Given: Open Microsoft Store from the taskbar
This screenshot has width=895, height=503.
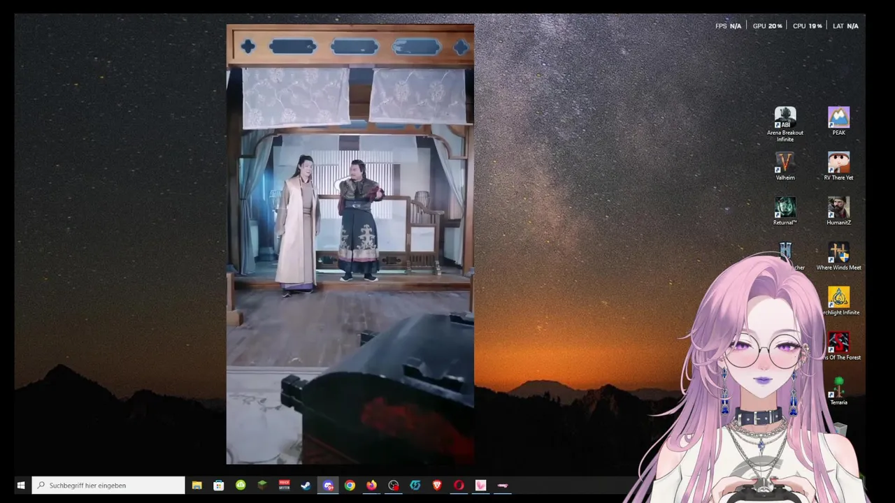Looking at the screenshot, I should pos(219,485).
